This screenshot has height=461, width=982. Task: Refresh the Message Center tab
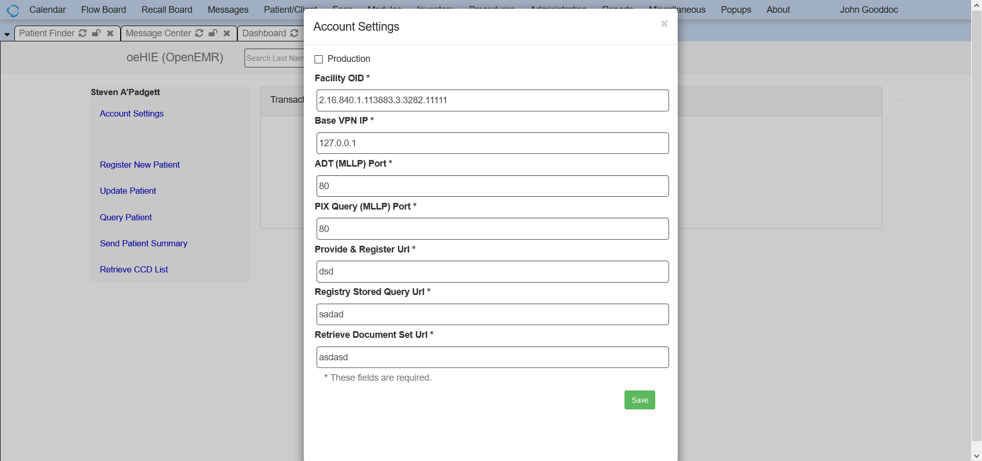pyautogui.click(x=199, y=33)
